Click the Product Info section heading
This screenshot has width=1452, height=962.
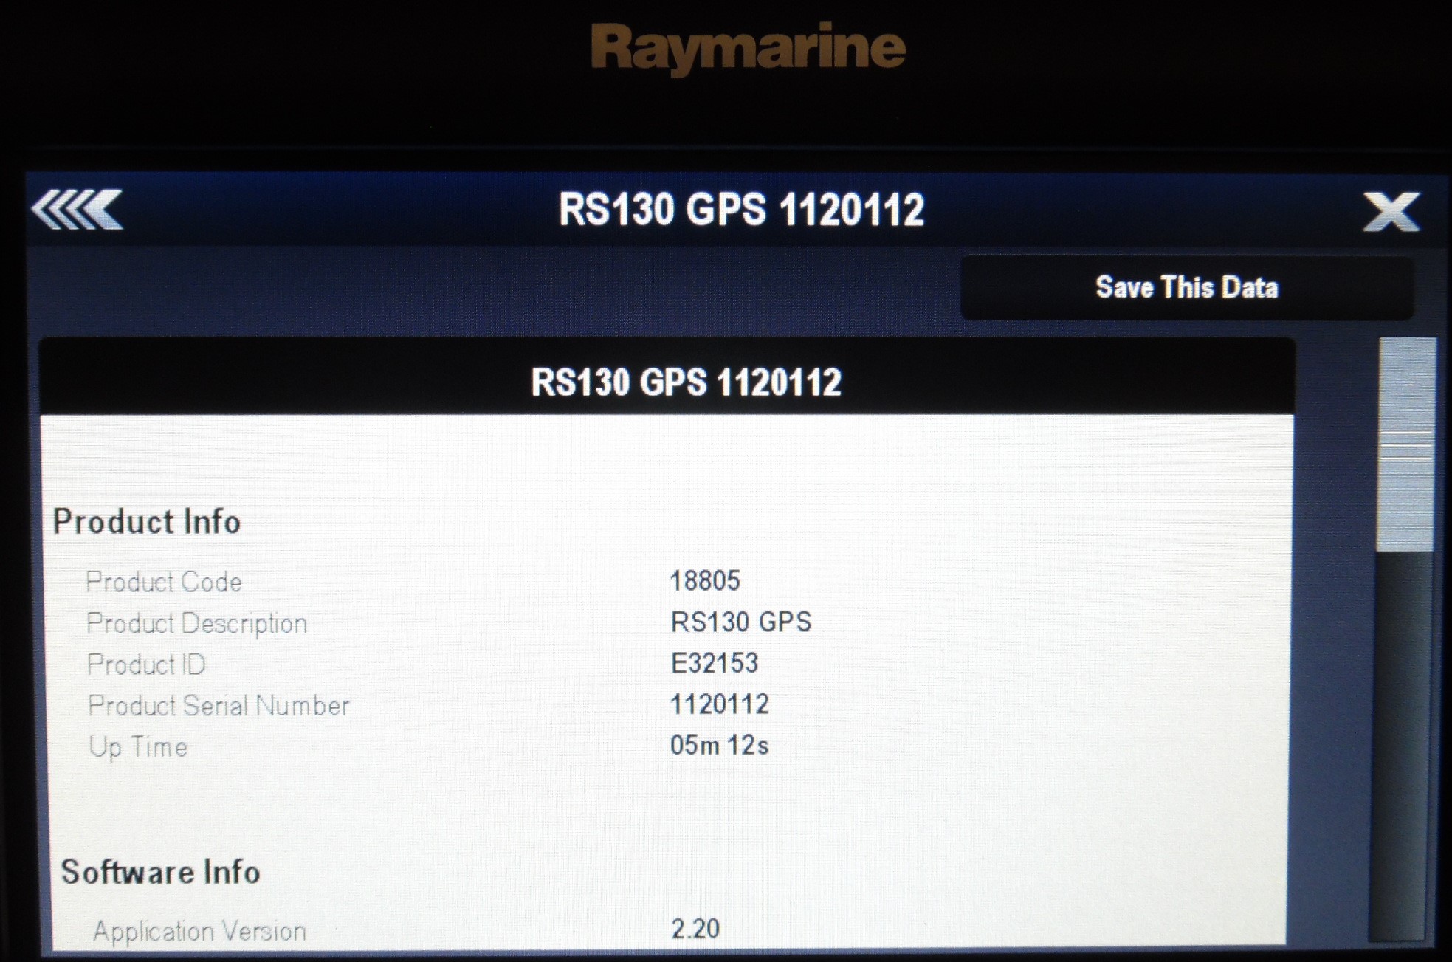pyautogui.click(x=147, y=522)
